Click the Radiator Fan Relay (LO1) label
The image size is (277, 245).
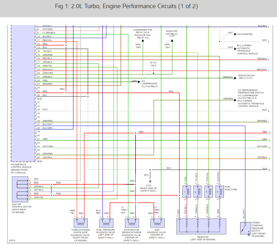click(x=246, y=77)
